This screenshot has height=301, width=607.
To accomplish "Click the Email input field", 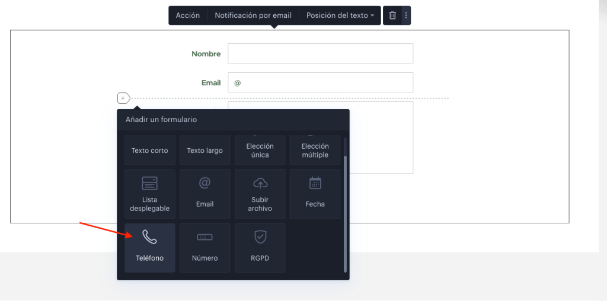I will click(x=321, y=82).
